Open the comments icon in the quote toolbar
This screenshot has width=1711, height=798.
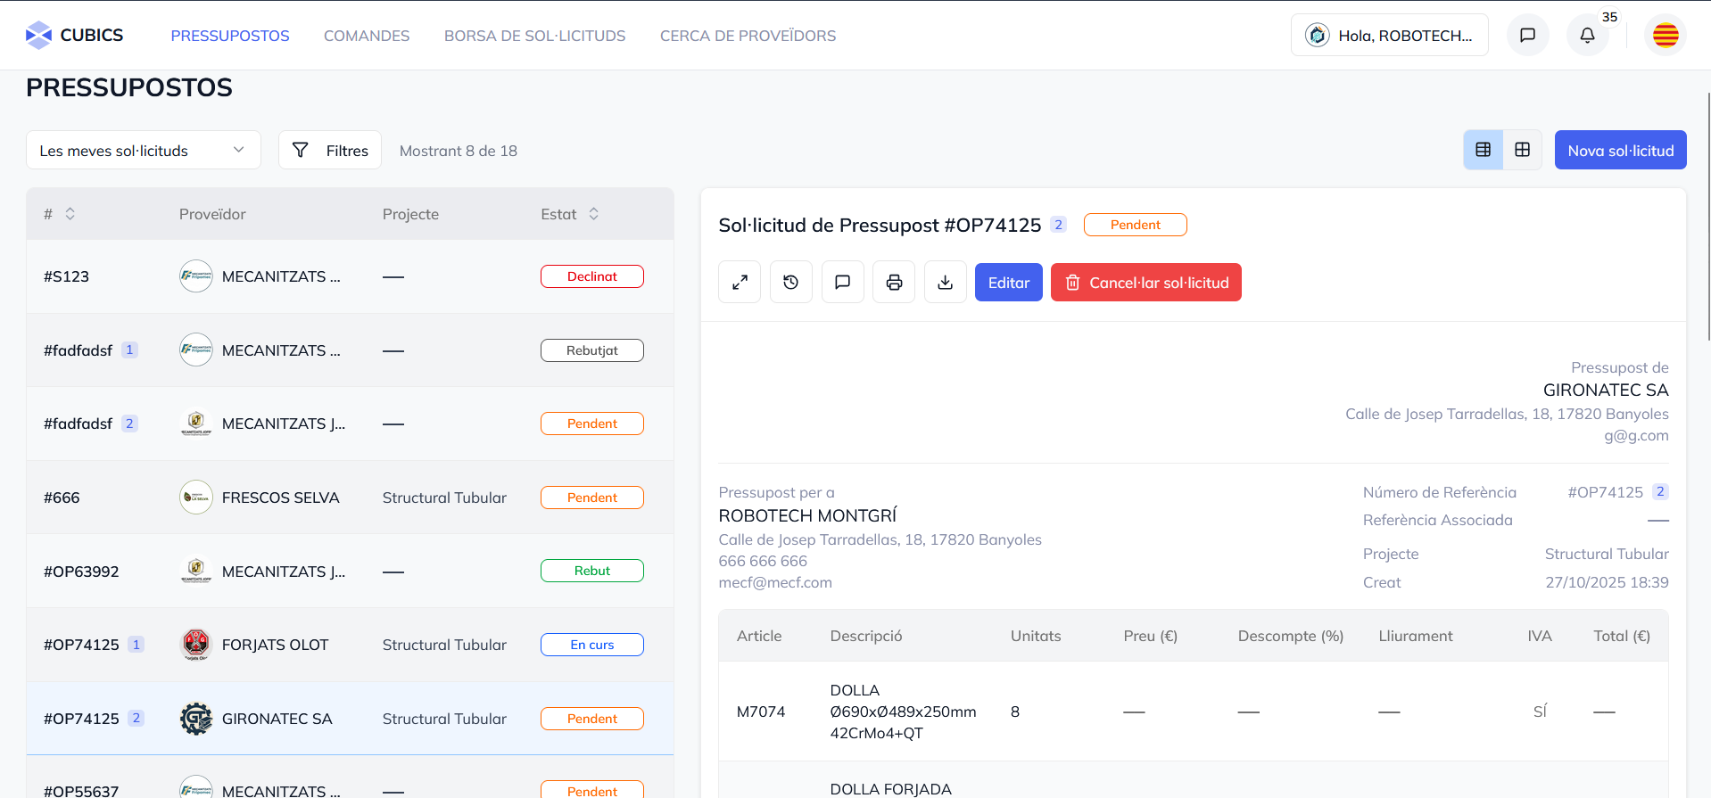coord(842,283)
